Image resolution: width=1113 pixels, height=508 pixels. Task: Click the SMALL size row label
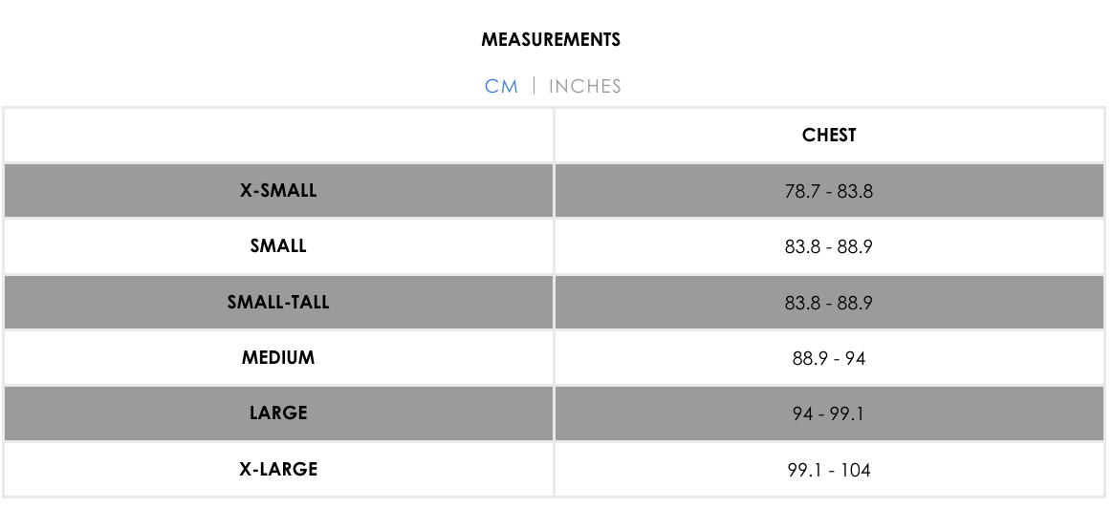pyautogui.click(x=278, y=245)
